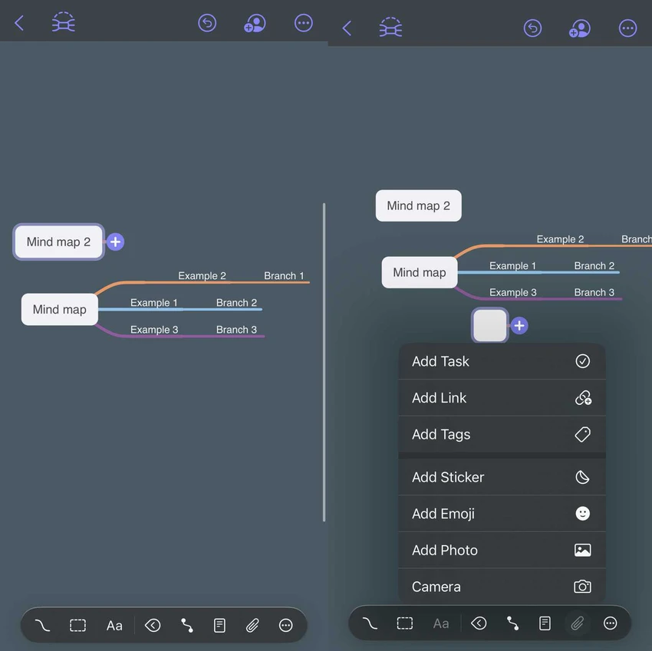Click the collapse arrow tag icon in left toolbar
Viewport: 652px width, 651px height.
click(x=153, y=625)
